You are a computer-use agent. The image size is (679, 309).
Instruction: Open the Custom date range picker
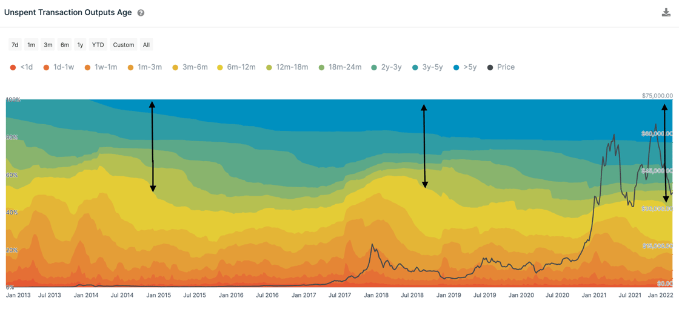pos(123,45)
